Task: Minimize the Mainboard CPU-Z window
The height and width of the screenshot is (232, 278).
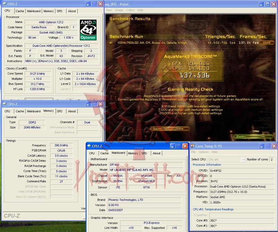Action: pos(172,146)
